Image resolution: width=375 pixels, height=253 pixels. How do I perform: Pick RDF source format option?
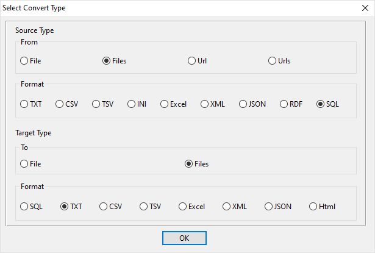(x=284, y=104)
